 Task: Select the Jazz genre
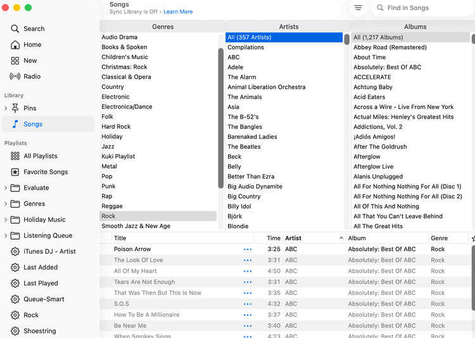(x=158, y=146)
